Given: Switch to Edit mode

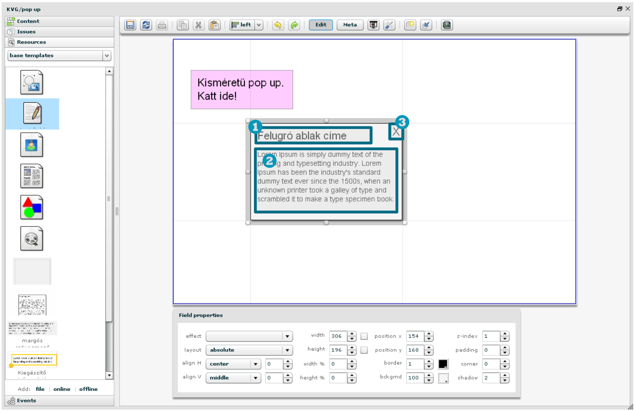Looking at the screenshot, I should pos(321,25).
